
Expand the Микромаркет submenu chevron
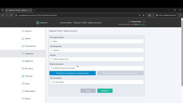pyautogui.click(x=41, y=91)
